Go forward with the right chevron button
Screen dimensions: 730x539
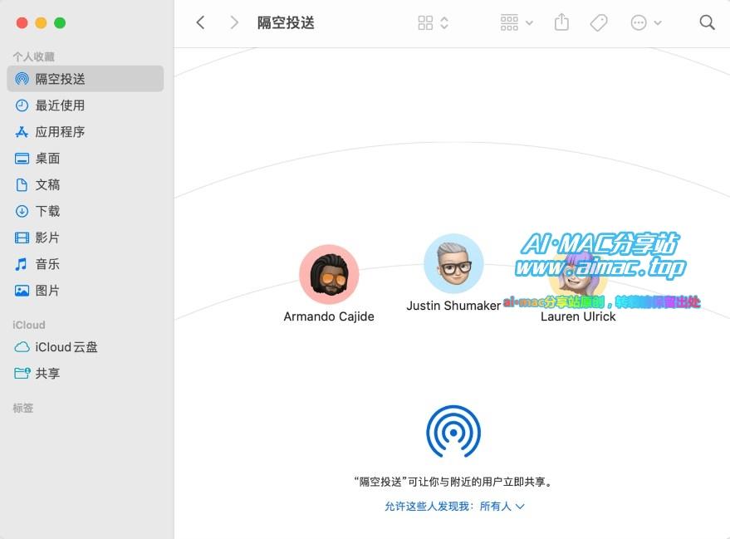tap(234, 22)
